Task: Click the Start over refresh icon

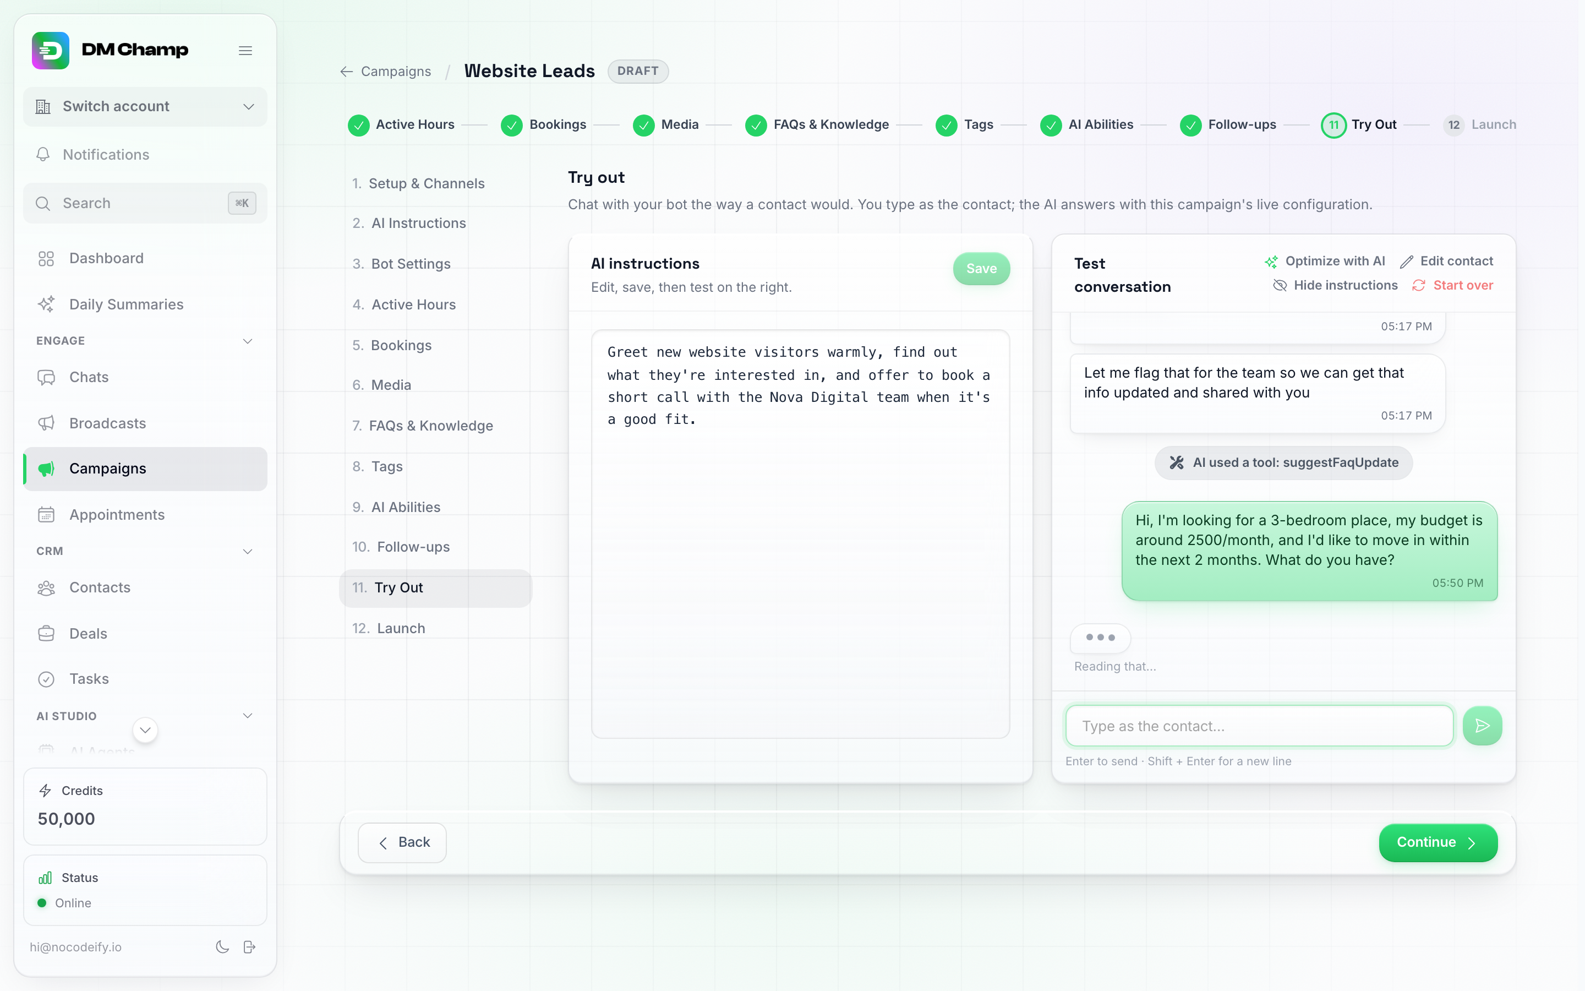Action: click(x=1419, y=285)
